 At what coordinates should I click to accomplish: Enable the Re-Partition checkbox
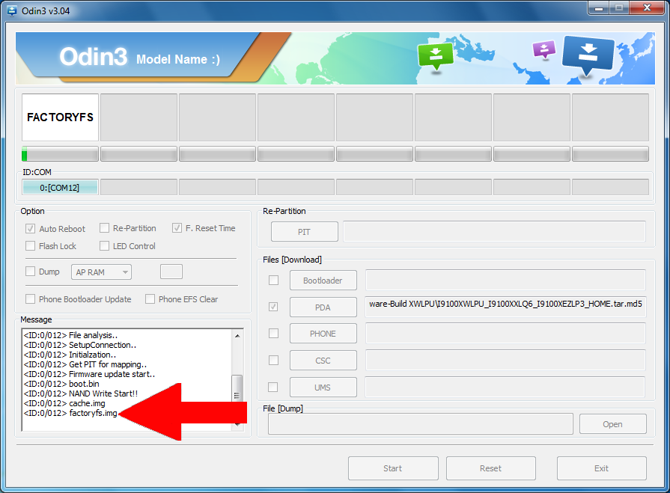click(x=104, y=228)
